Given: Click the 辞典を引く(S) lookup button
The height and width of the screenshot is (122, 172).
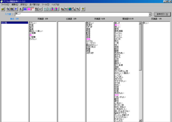Looking at the screenshot, I should coord(162,14).
